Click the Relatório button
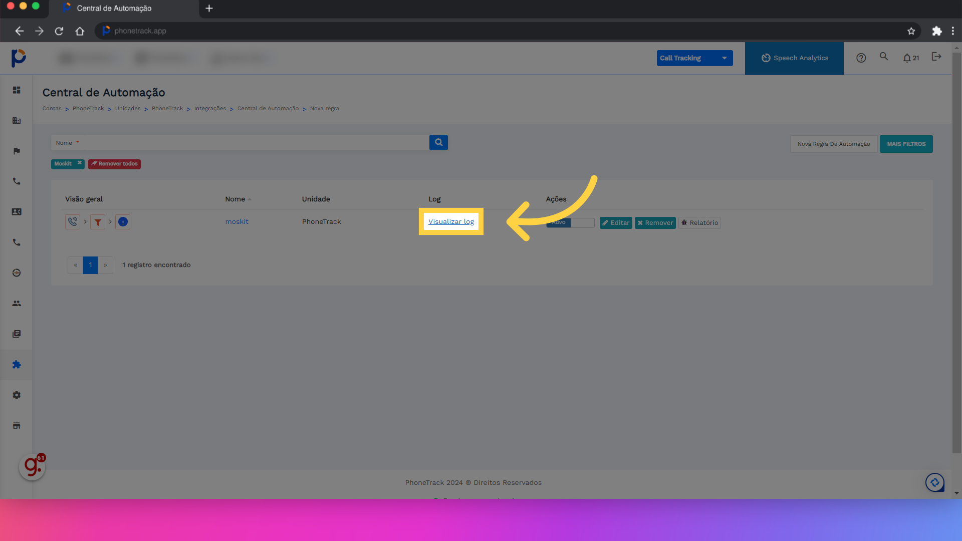The image size is (962, 541). (699, 223)
